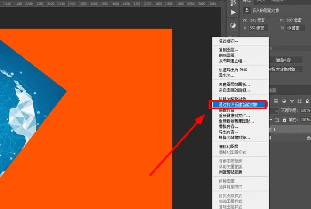This screenshot has height=209, width=311.
Task: Filter layers by smart object icon
Action: tap(307, 101)
